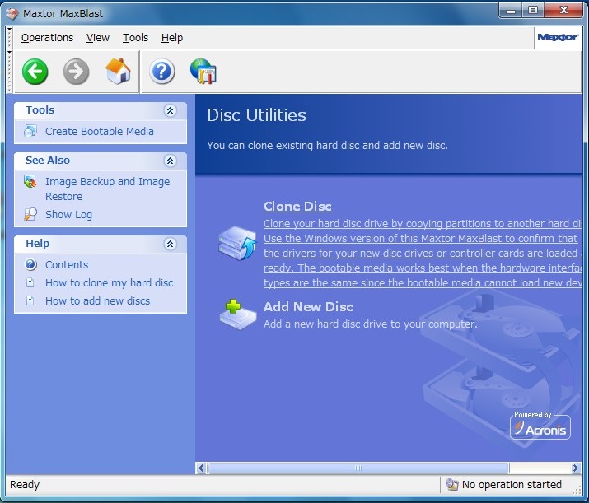Click the Show Log magnifier icon
This screenshot has width=589, height=503.
(x=30, y=214)
